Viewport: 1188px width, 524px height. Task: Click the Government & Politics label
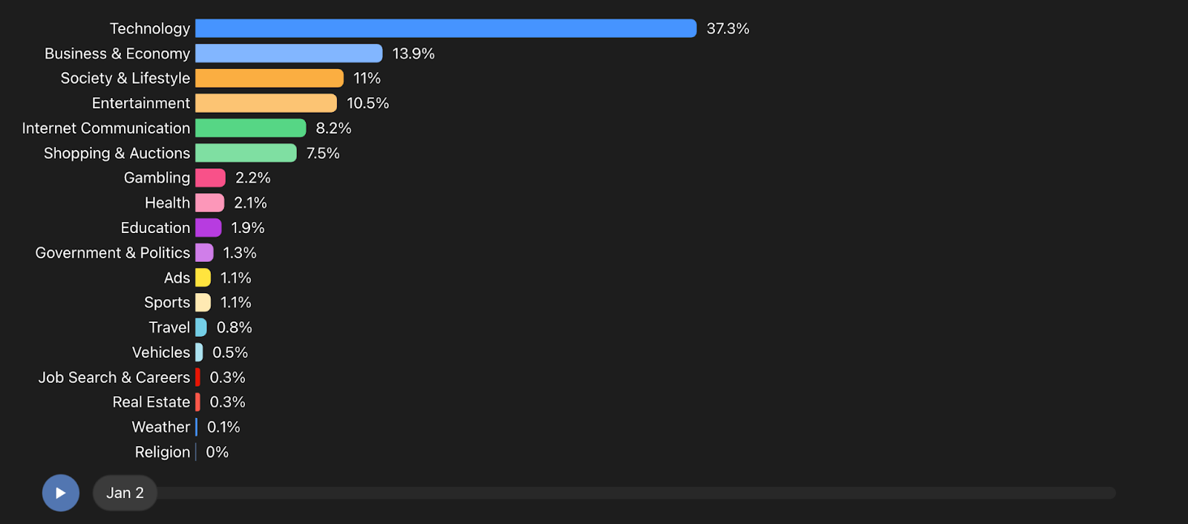pyautogui.click(x=113, y=253)
